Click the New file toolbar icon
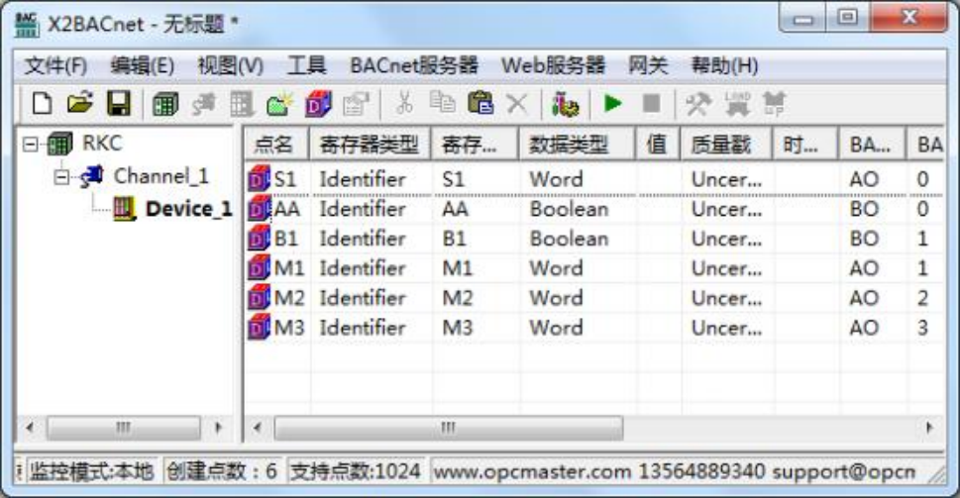Image resolution: width=960 pixels, height=498 pixels. 42,103
